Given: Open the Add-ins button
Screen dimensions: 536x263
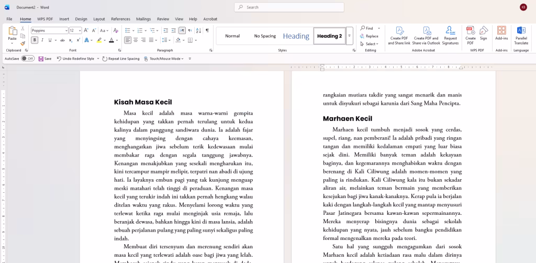Looking at the screenshot, I should (501, 33).
